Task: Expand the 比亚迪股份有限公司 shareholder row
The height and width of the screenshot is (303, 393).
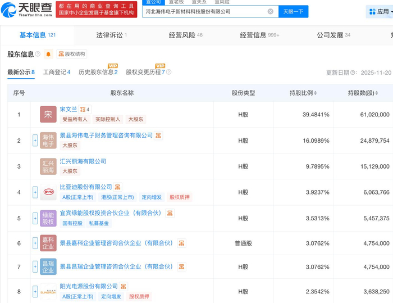Action: 35,192
